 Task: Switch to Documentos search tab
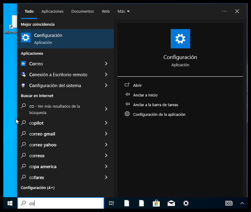click(82, 11)
